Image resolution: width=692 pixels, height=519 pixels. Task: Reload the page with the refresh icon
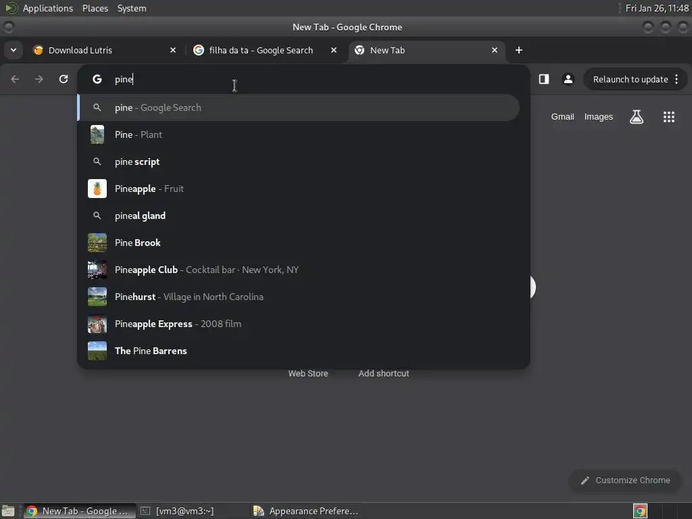tap(64, 79)
